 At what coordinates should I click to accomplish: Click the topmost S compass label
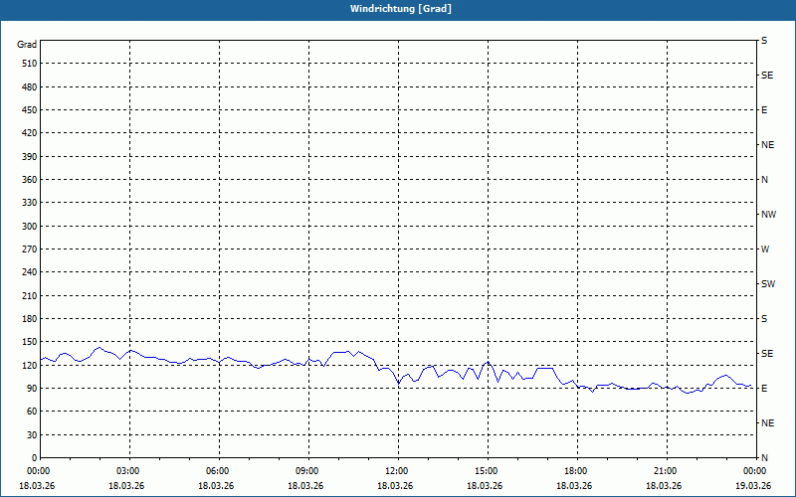pyautogui.click(x=764, y=41)
